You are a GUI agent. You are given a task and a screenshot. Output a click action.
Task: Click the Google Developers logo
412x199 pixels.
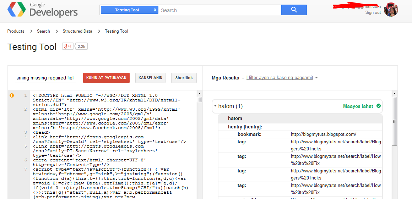tap(43, 10)
